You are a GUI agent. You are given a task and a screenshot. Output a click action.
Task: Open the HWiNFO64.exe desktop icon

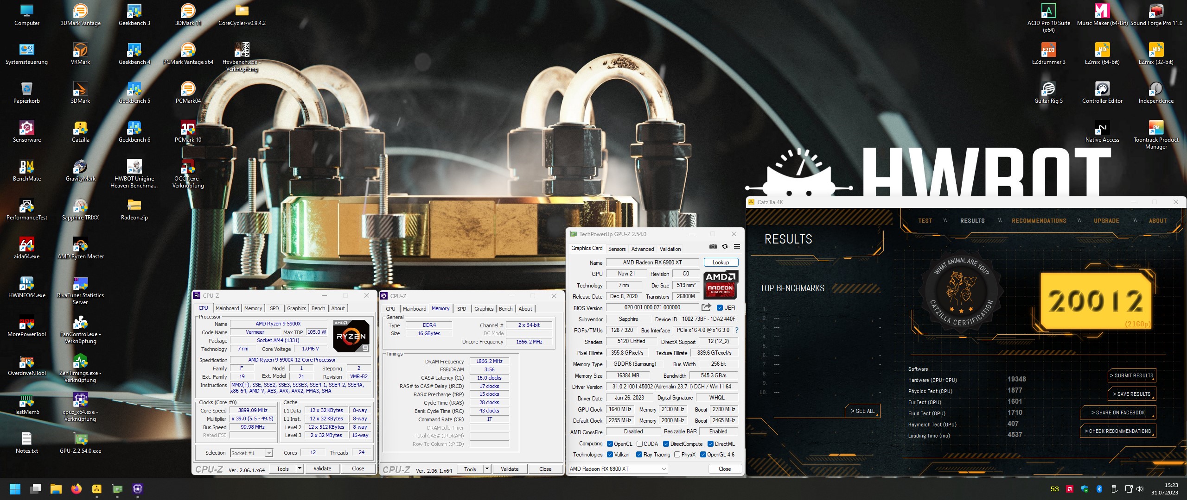click(x=27, y=287)
